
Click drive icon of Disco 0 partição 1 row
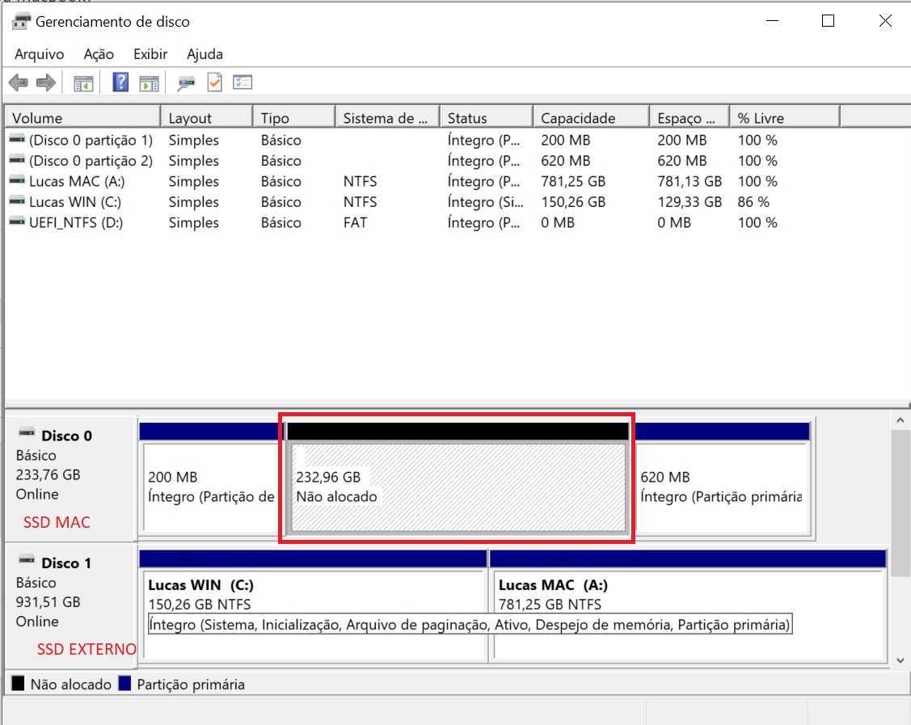(x=18, y=139)
